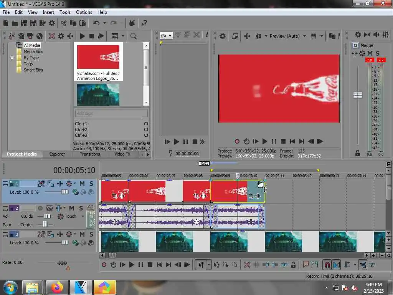Solo video track 1

coord(91,184)
